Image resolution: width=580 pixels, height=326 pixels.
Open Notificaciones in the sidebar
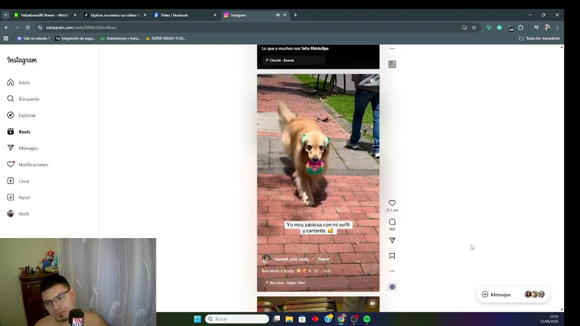28,164
